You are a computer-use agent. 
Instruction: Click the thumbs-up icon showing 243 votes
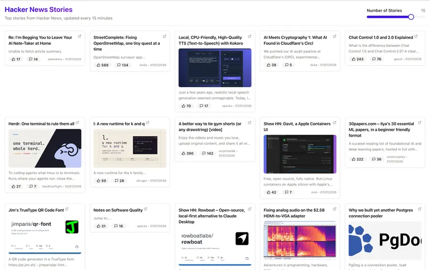point(354,59)
